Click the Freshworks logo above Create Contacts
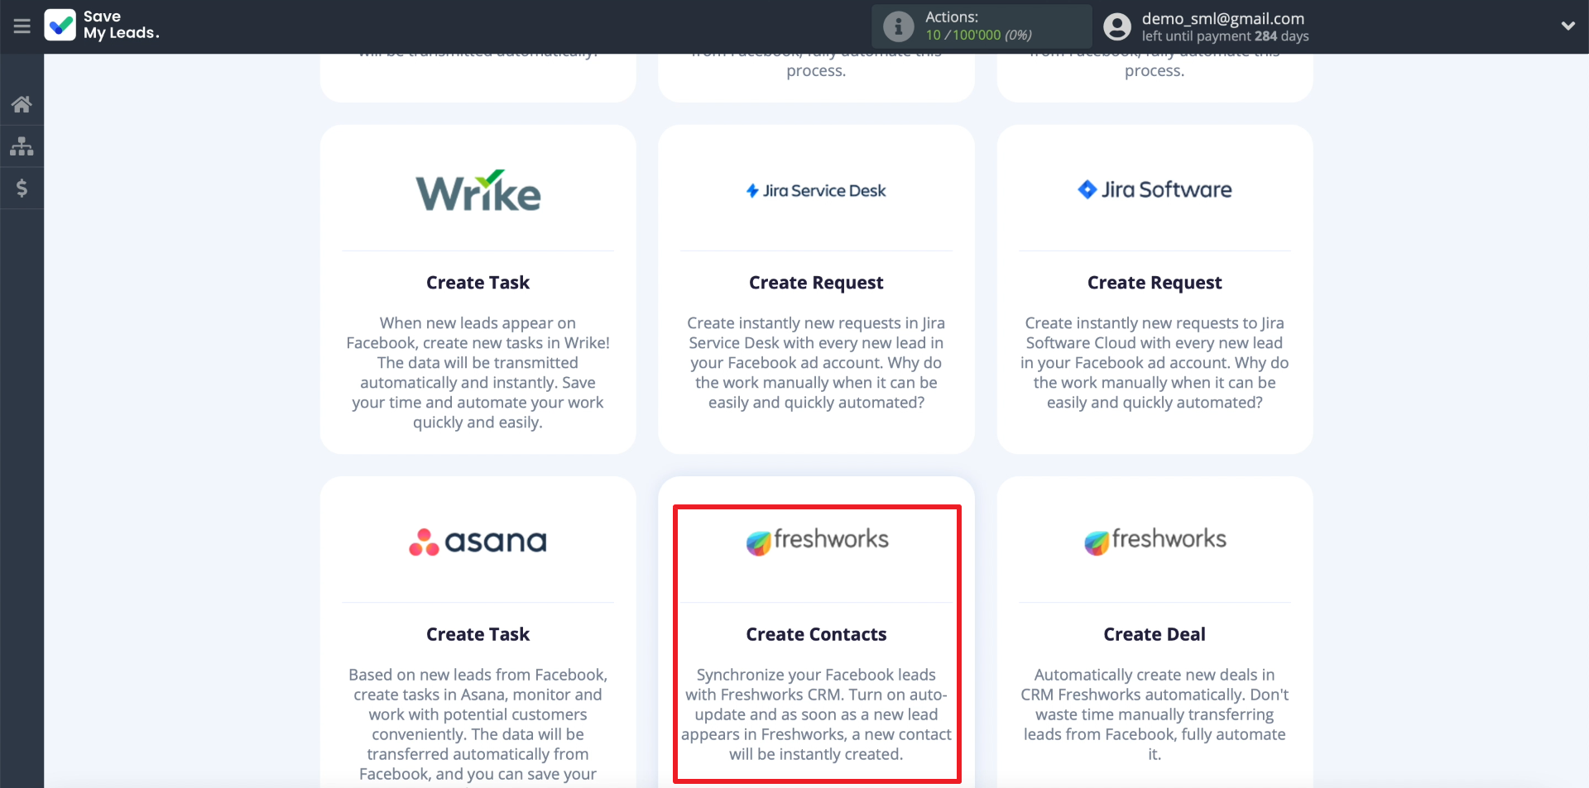 click(x=817, y=541)
